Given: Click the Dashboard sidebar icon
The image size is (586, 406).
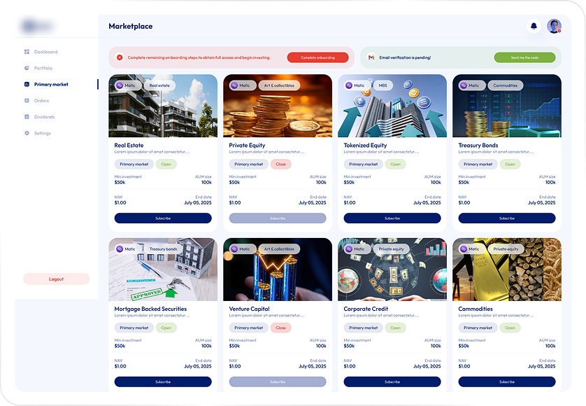Looking at the screenshot, I should (27, 52).
